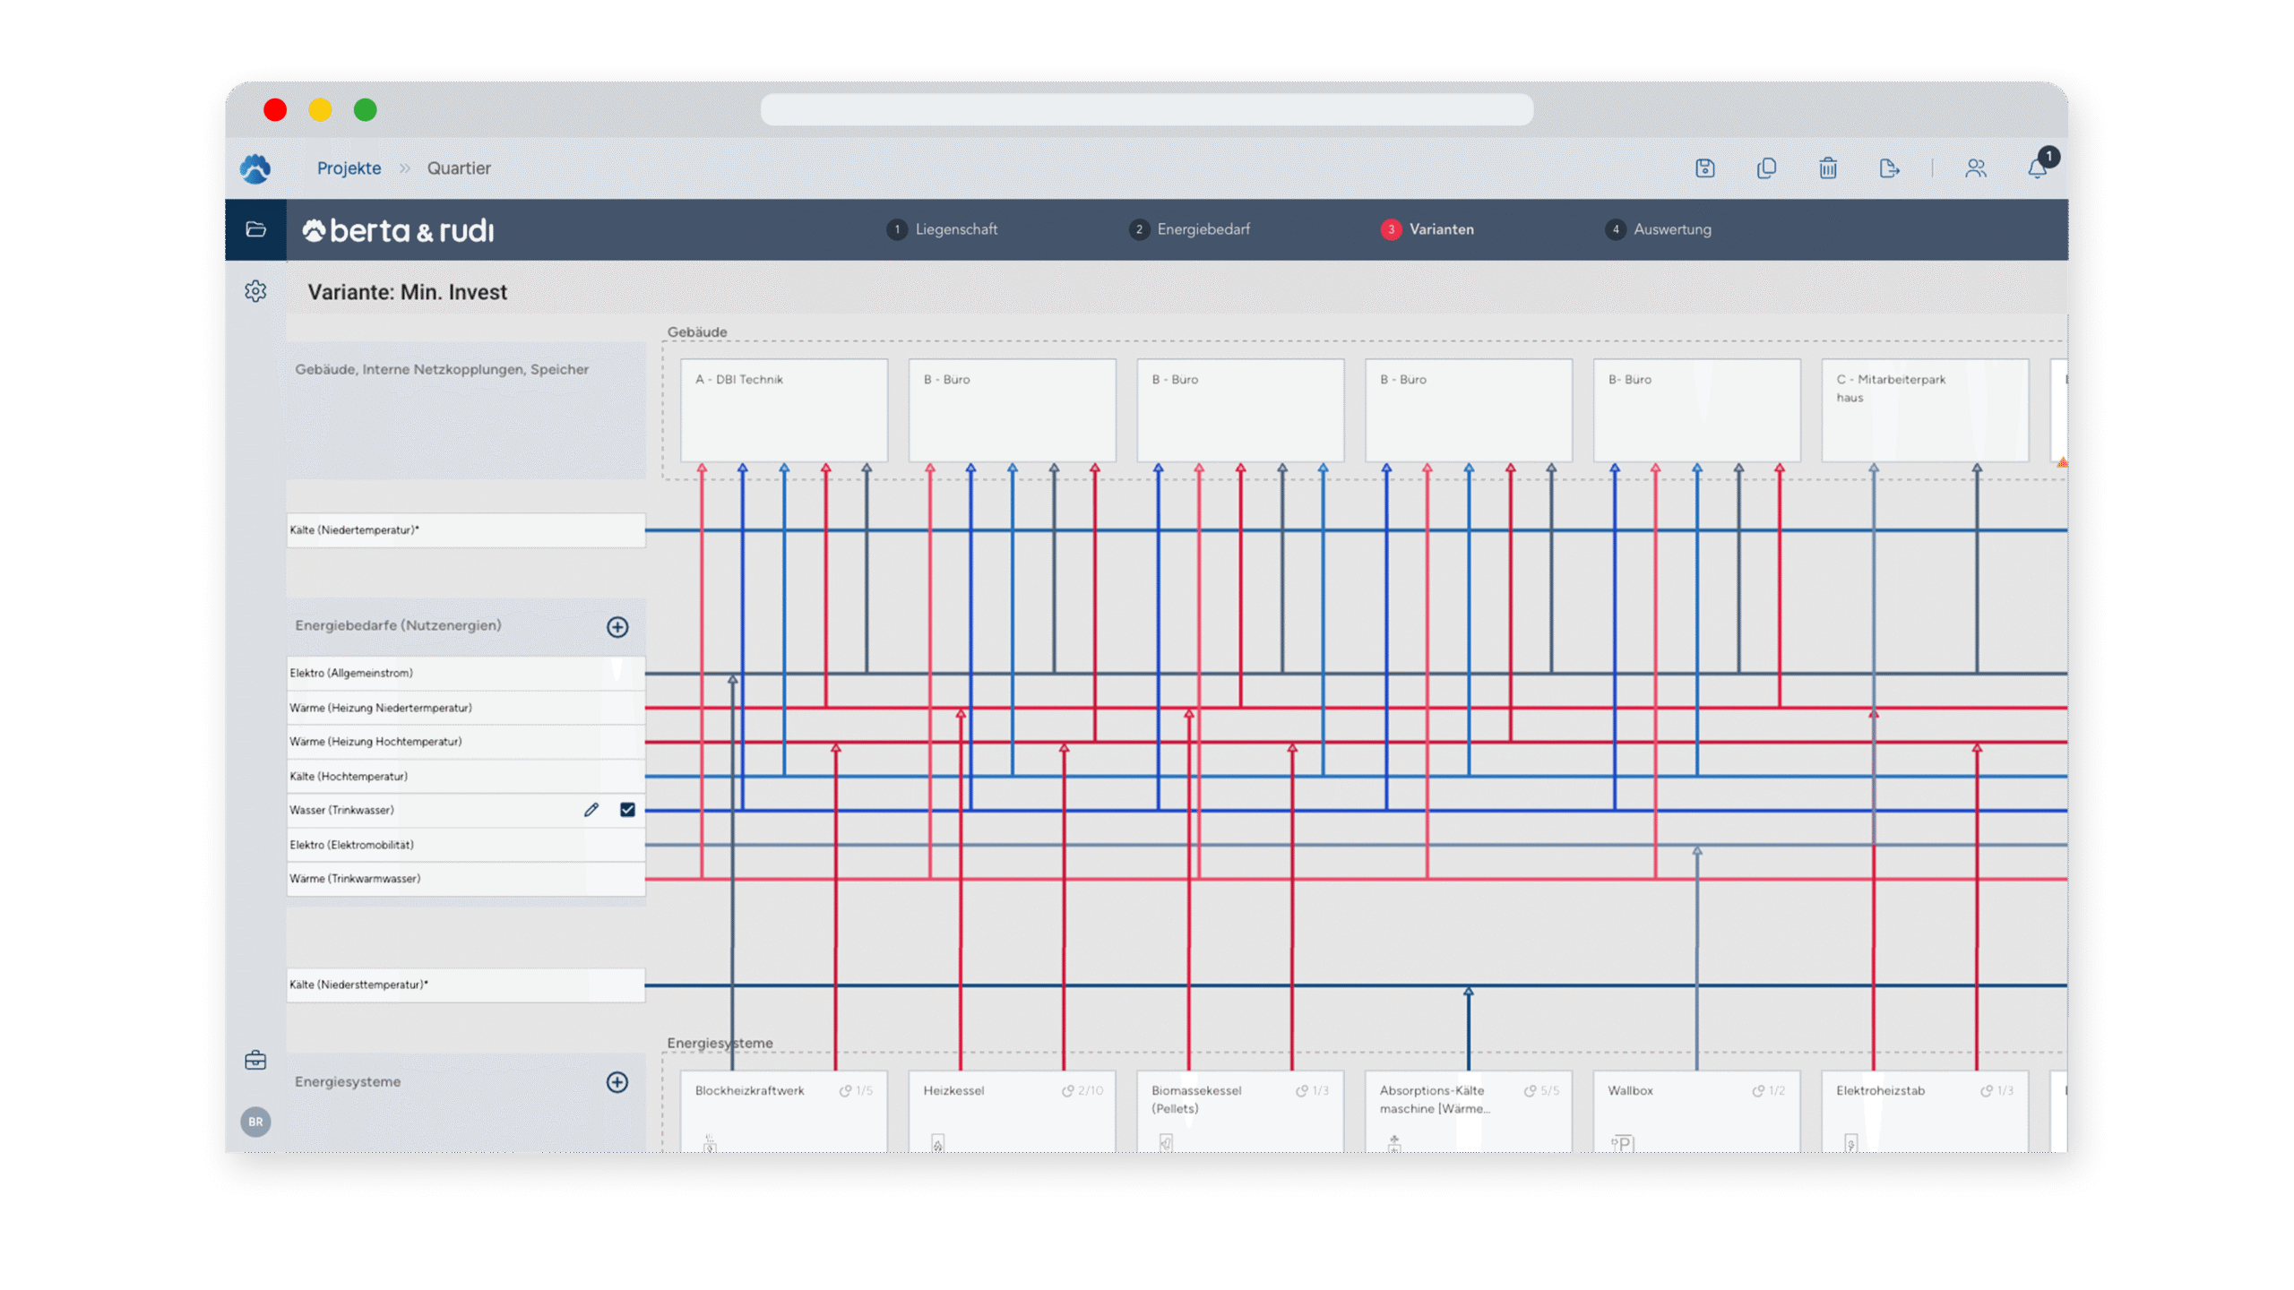The image size is (2294, 1290).
Task: Select the Blockheizkraftwerk energy system card
Action: tap(784, 1111)
